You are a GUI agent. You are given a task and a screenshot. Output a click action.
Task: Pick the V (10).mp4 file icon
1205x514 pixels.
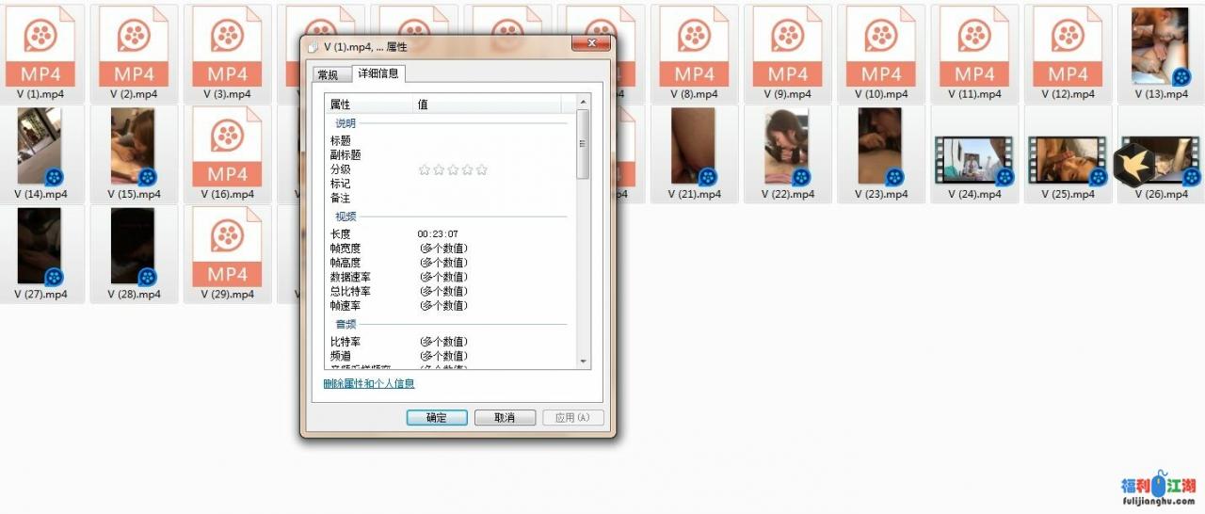(881, 47)
